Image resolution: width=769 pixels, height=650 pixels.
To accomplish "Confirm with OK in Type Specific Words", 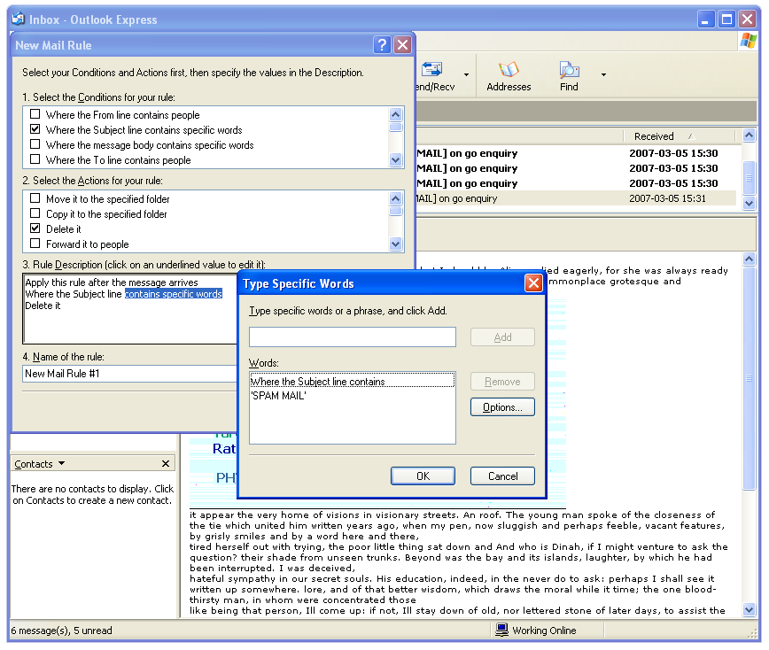I will click(423, 476).
